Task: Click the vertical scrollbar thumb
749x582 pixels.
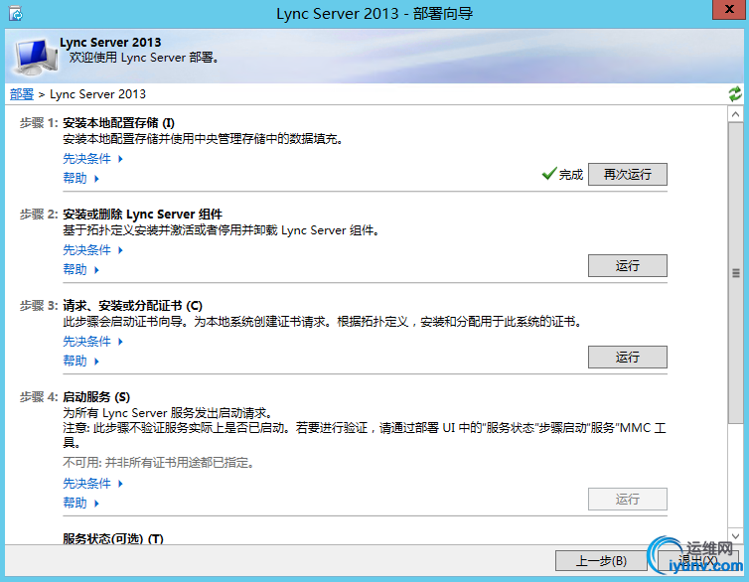Action: point(735,272)
